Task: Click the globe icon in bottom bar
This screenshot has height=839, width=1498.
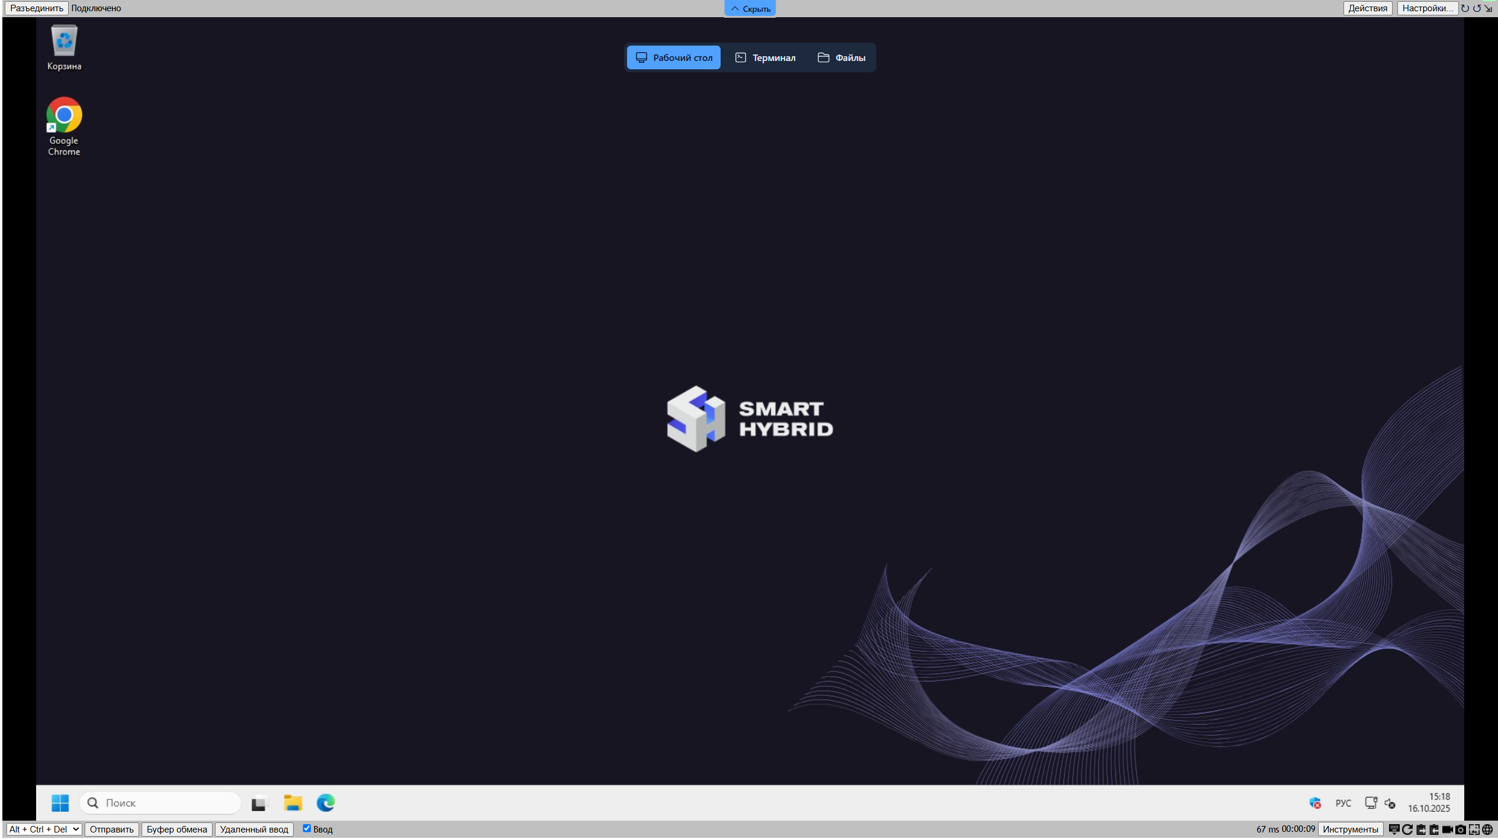Action: (1487, 830)
